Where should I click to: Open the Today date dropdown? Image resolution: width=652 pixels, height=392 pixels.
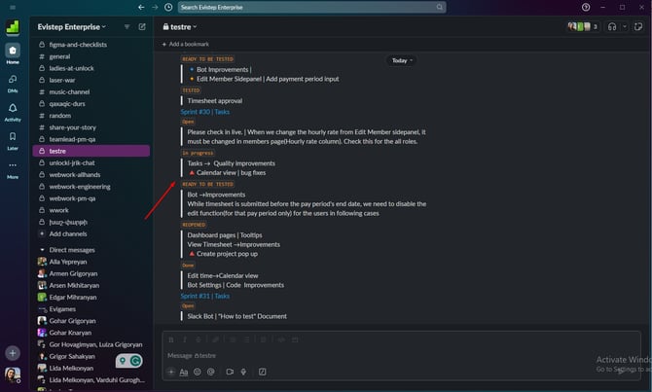(x=401, y=60)
